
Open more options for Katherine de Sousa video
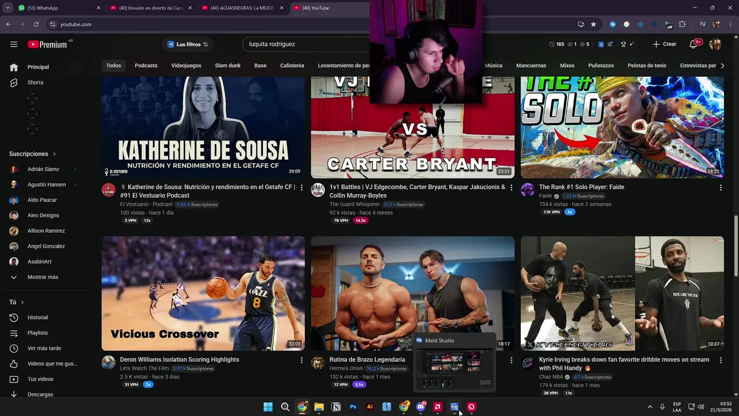tap(301, 188)
